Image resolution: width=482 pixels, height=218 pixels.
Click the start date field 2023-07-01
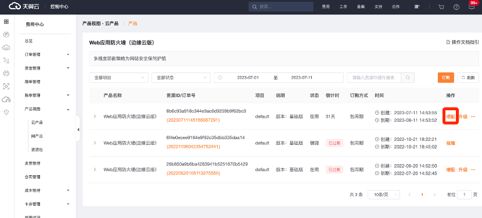pyautogui.click(x=248, y=78)
